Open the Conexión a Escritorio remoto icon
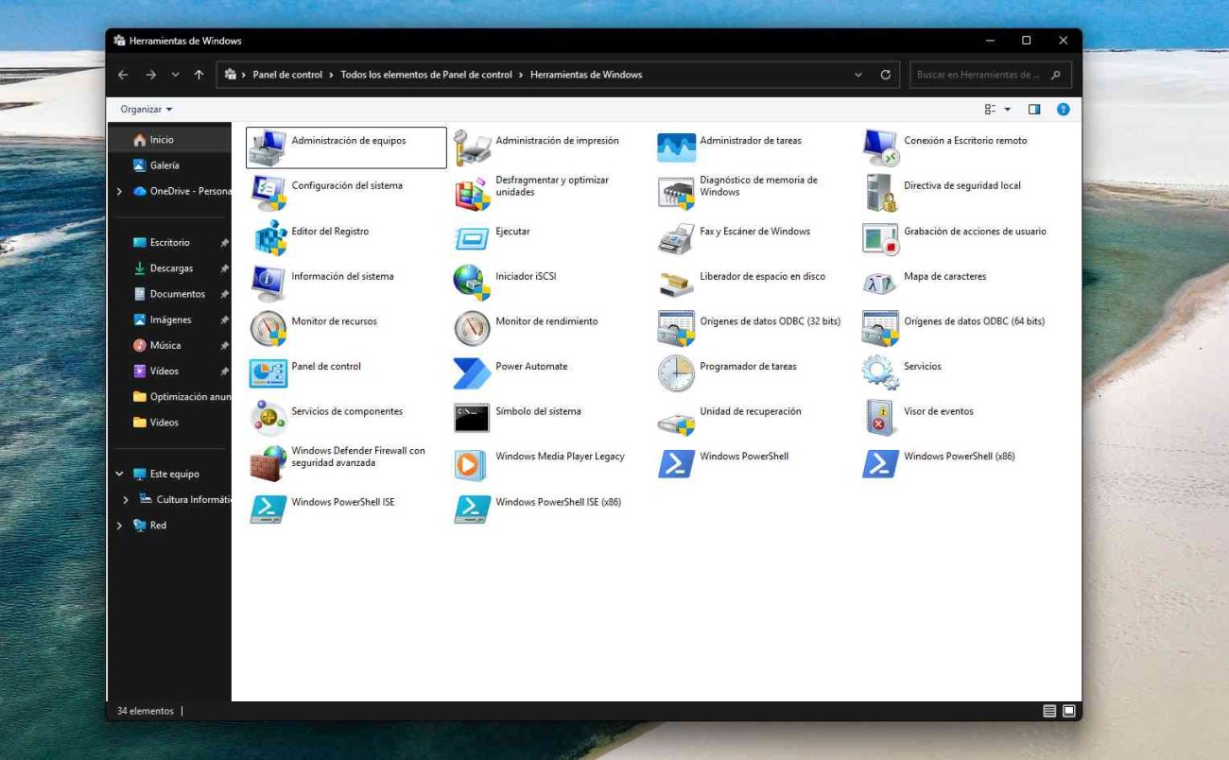1229x760 pixels. click(x=881, y=147)
